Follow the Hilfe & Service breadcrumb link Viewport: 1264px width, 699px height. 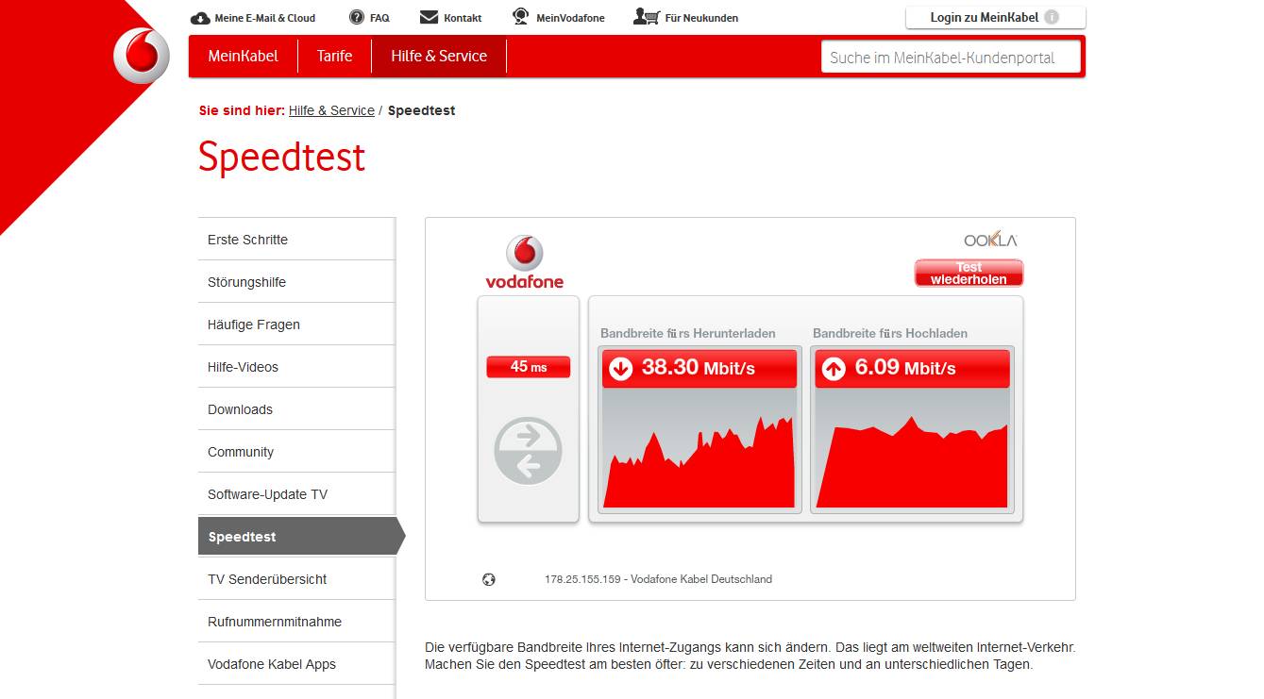click(331, 110)
